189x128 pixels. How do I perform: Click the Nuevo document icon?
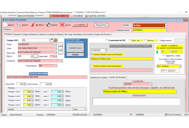5,25
